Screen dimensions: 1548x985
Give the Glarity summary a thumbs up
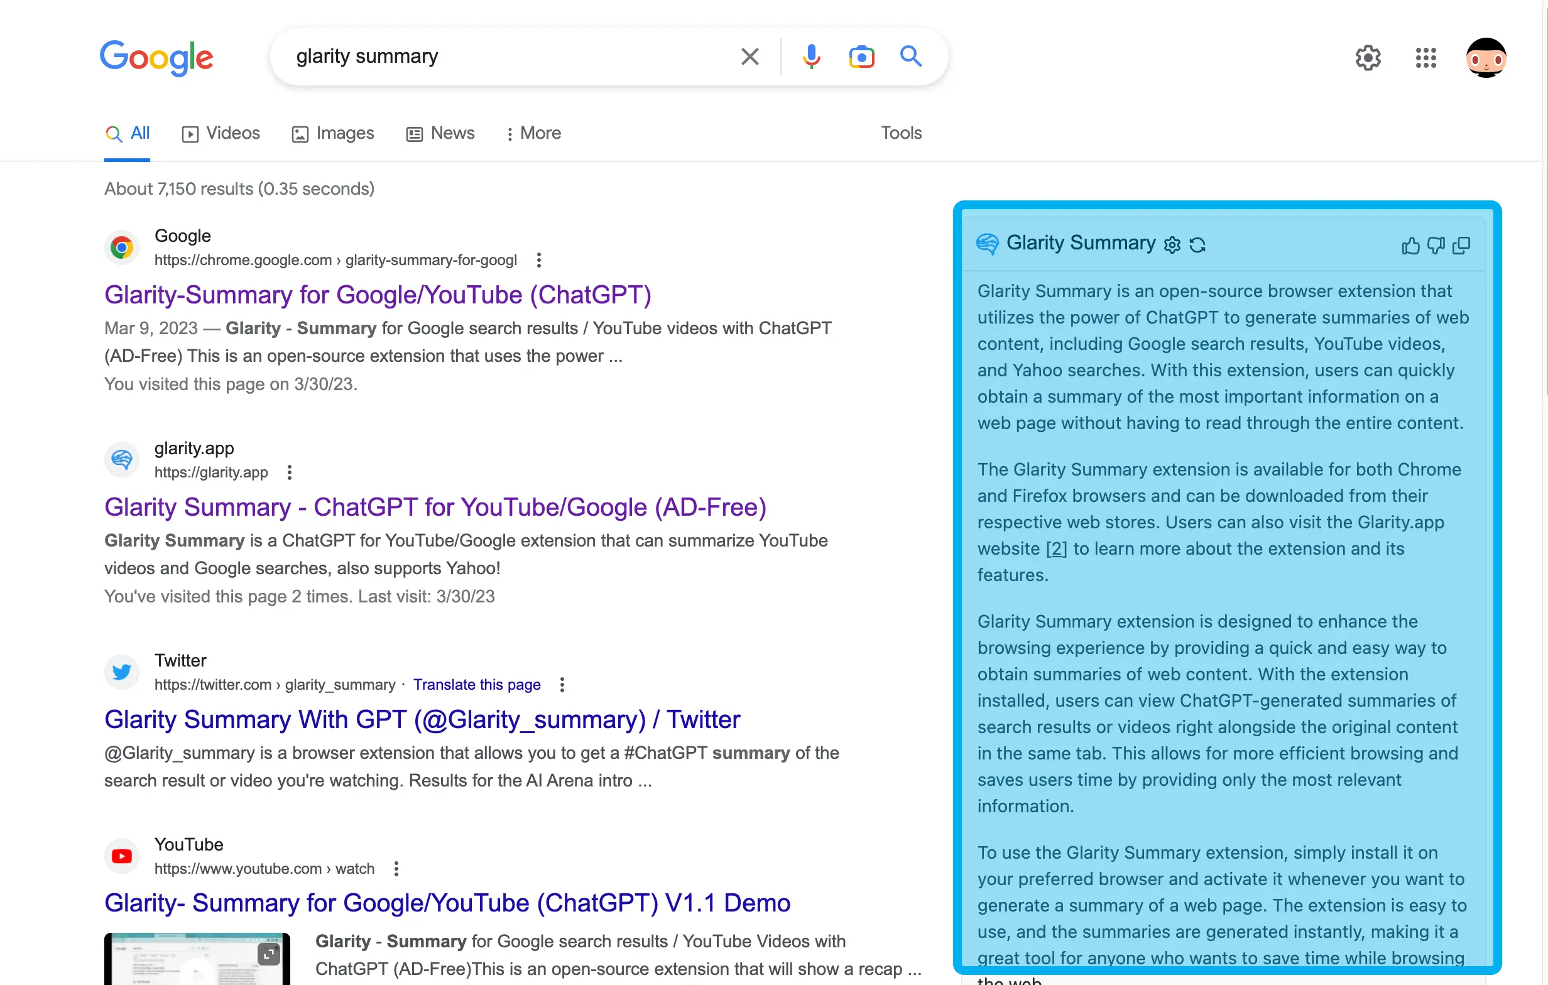pyautogui.click(x=1411, y=246)
